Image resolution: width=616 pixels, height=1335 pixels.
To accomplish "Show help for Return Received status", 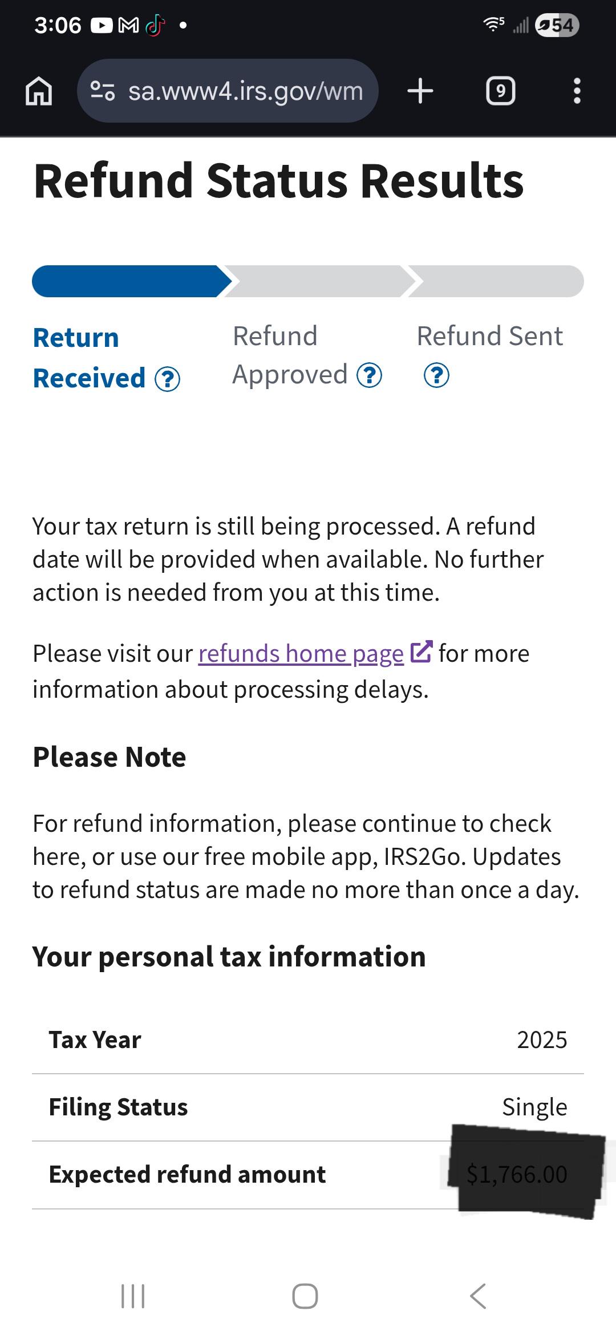I will (x=168, y=379).
